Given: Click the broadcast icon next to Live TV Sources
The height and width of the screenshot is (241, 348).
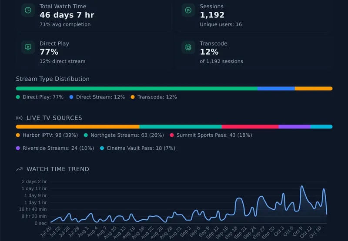Looking at the screenshot, I should (x=19, y=118).
